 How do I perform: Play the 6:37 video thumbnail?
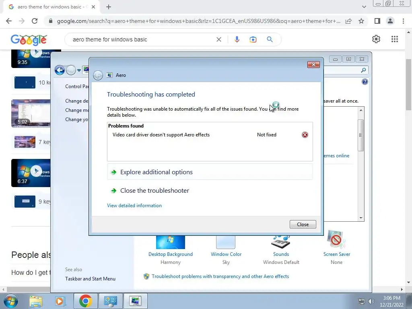[x=31, y=173]
